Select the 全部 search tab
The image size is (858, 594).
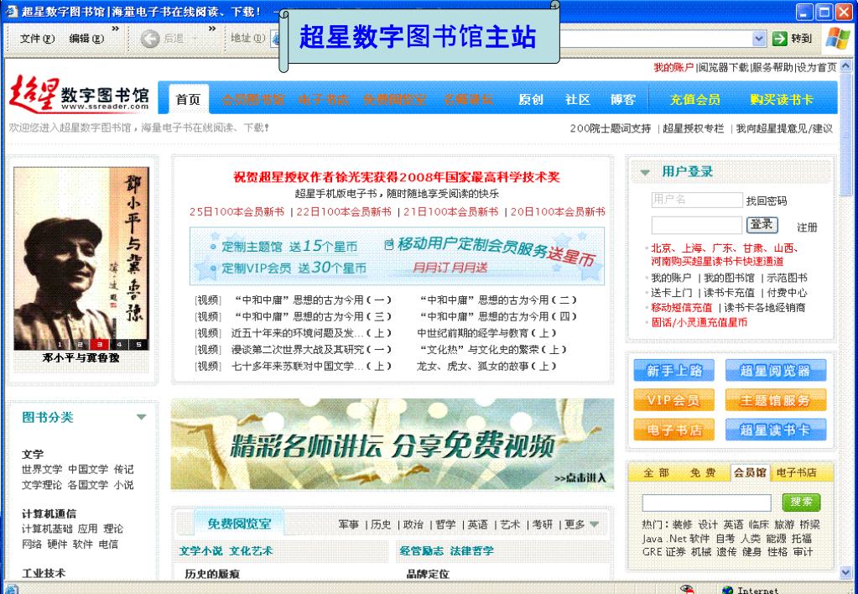tap(656, 472)
